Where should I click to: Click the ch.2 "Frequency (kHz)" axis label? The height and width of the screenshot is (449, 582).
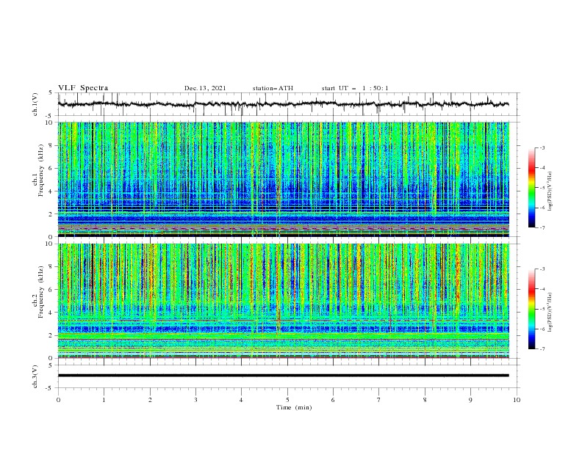[40, 292]
